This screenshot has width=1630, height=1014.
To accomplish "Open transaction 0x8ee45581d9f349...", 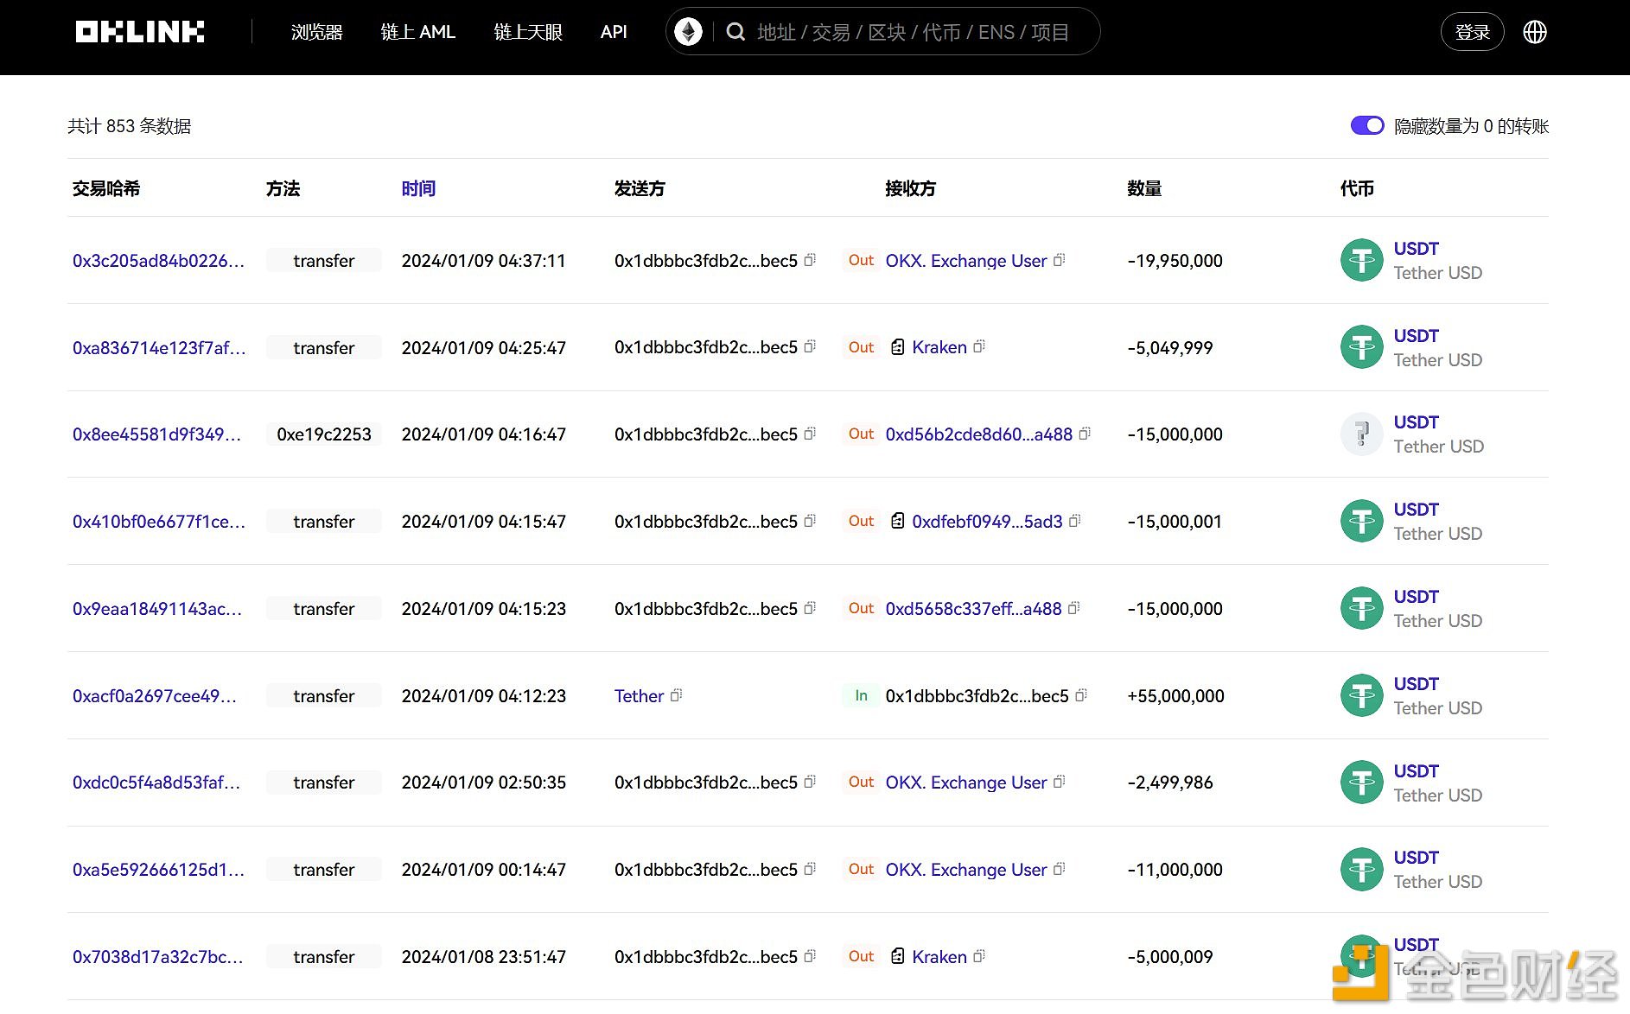I will point(156,434).
